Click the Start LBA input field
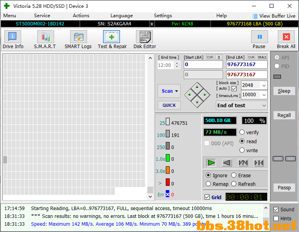The width and height of the screenshot is (299, 232). (x=203, y=65)
